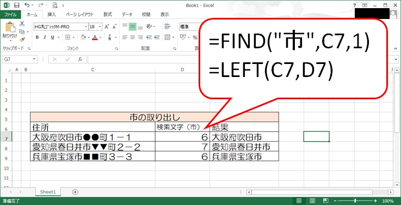Screen dimensions: 401x205
Task: Align text to the left
Action: pos(125,37)
